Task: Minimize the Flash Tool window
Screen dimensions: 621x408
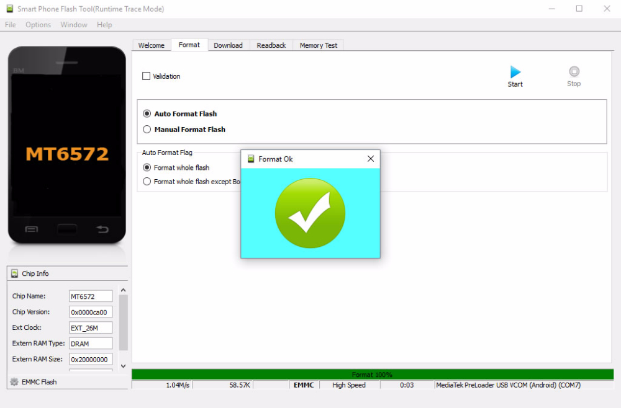Action: pyautogui.click(x=551, y=9)
